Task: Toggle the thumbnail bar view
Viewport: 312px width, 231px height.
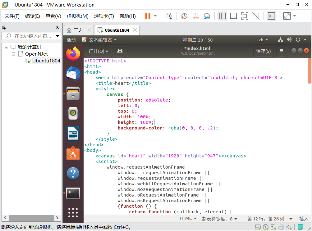Action: coord(233,16)
